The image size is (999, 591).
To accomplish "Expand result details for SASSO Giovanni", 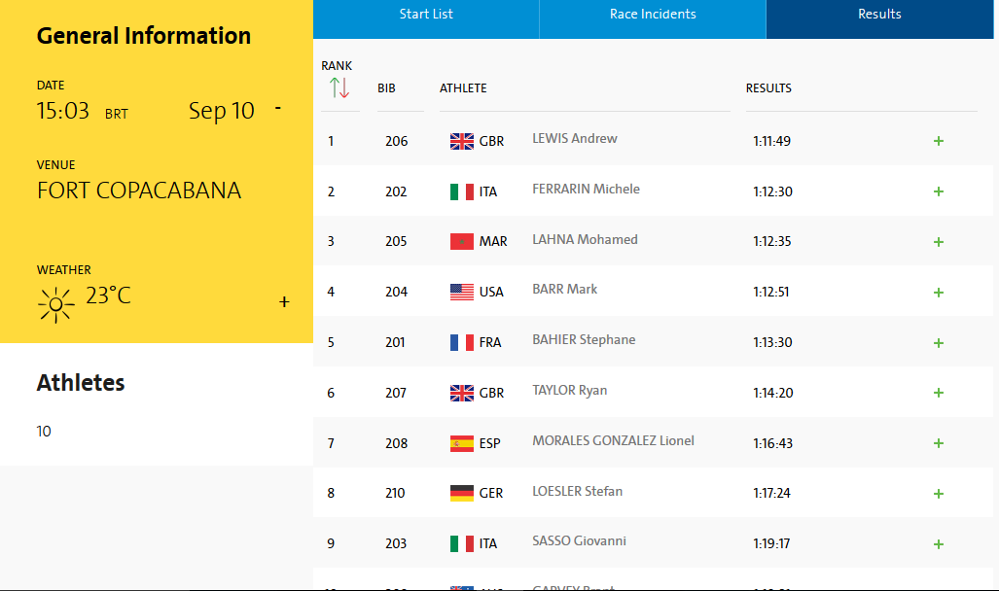I will tap(939, 543).
